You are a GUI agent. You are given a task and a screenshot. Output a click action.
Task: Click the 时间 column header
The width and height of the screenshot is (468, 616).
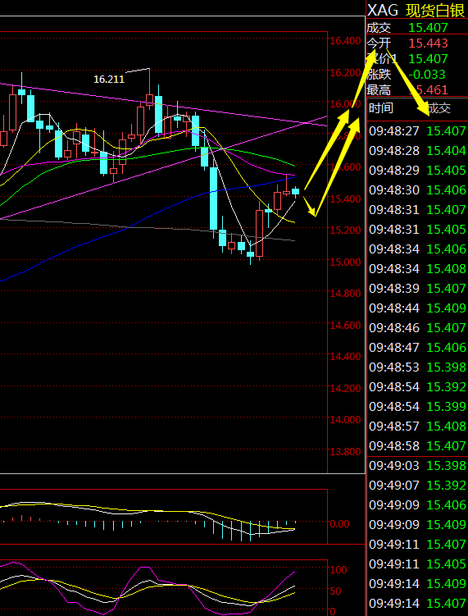pos(381,108)
